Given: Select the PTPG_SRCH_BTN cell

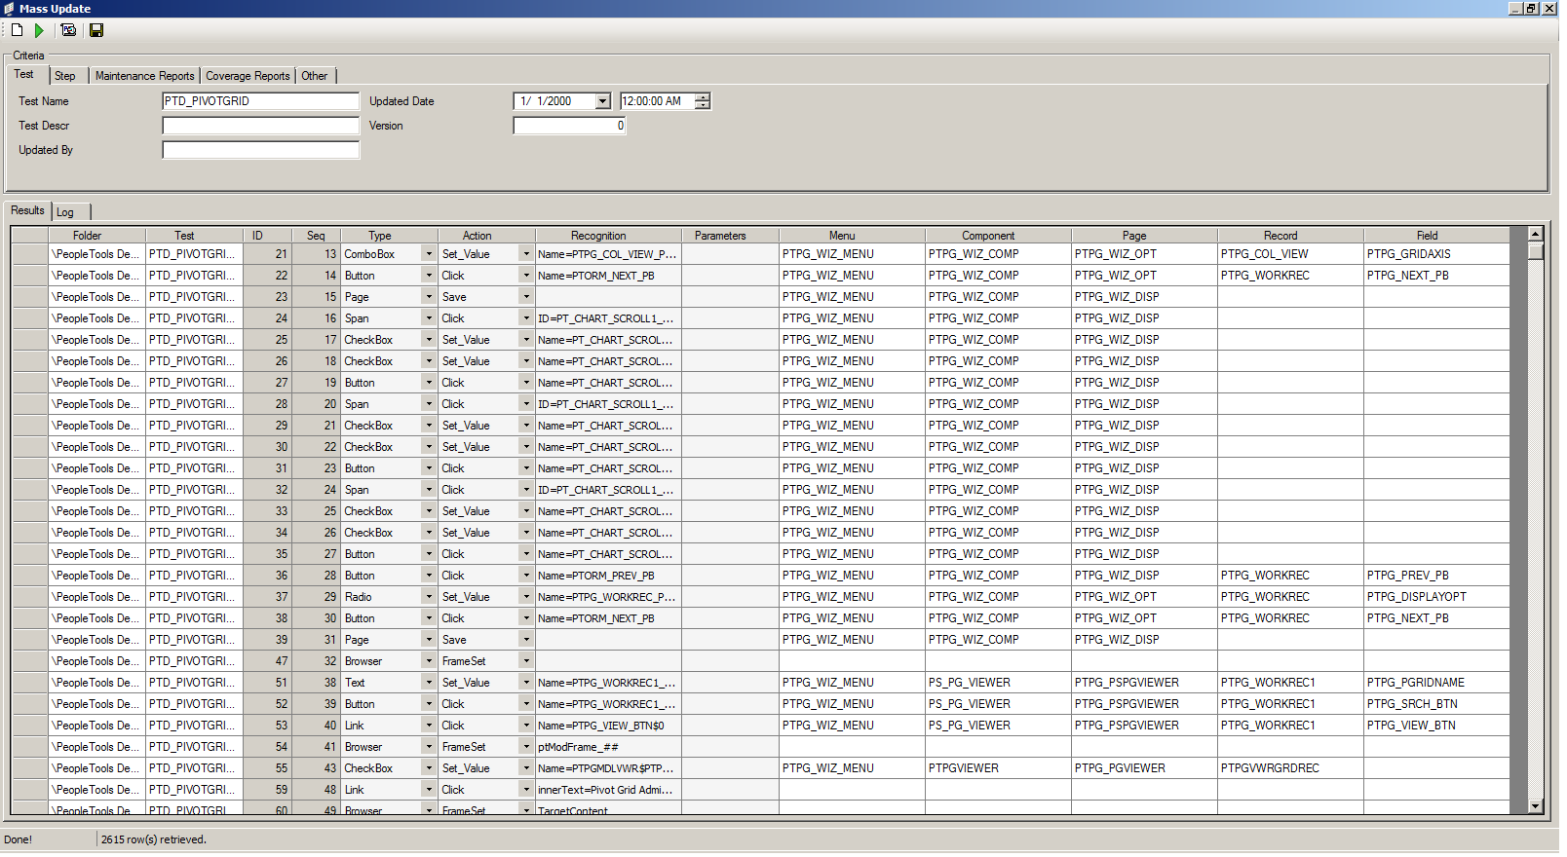Looking at the screenshot, I should coord(1436,704).
